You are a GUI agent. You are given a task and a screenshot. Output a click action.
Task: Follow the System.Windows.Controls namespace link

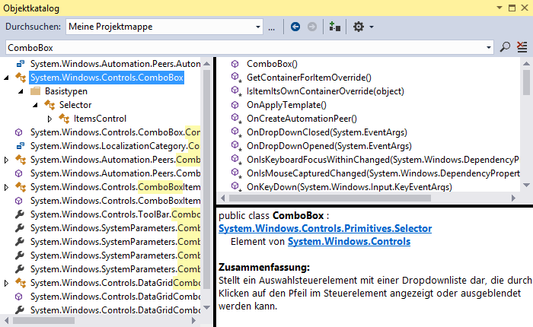(x=349, y=242)
